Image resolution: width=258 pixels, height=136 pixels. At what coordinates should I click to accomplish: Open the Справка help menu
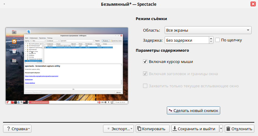point(17,129)
